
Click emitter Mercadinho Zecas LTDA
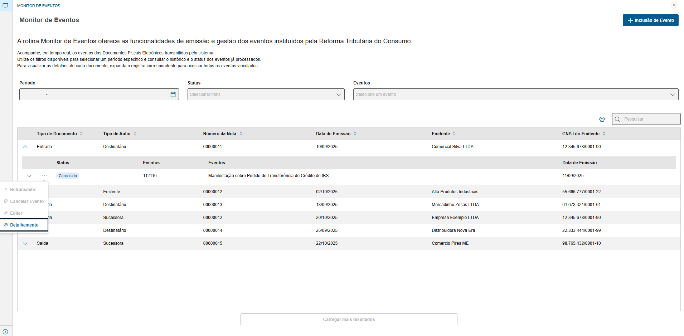coord(455,205)
